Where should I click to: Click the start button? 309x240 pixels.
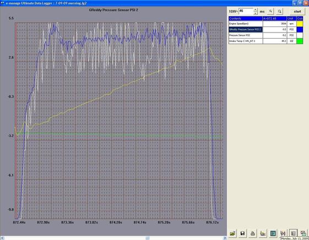(297, 12)
